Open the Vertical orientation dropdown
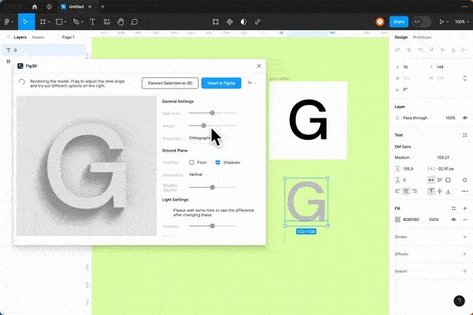This screenshot has width=473, height=315. point(198,174)
